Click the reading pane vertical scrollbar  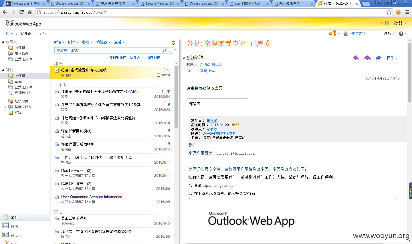pyautogui.click(x=409, y=73)
